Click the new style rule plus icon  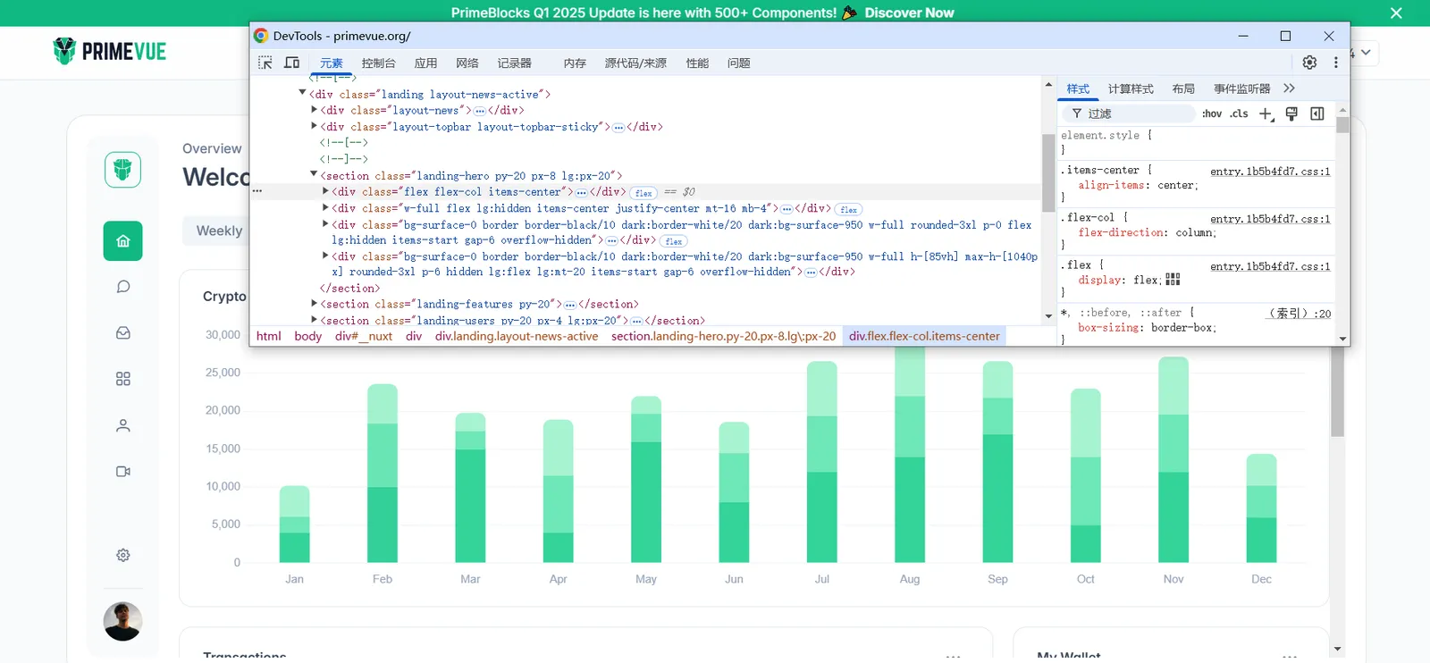pos(1266,113)
